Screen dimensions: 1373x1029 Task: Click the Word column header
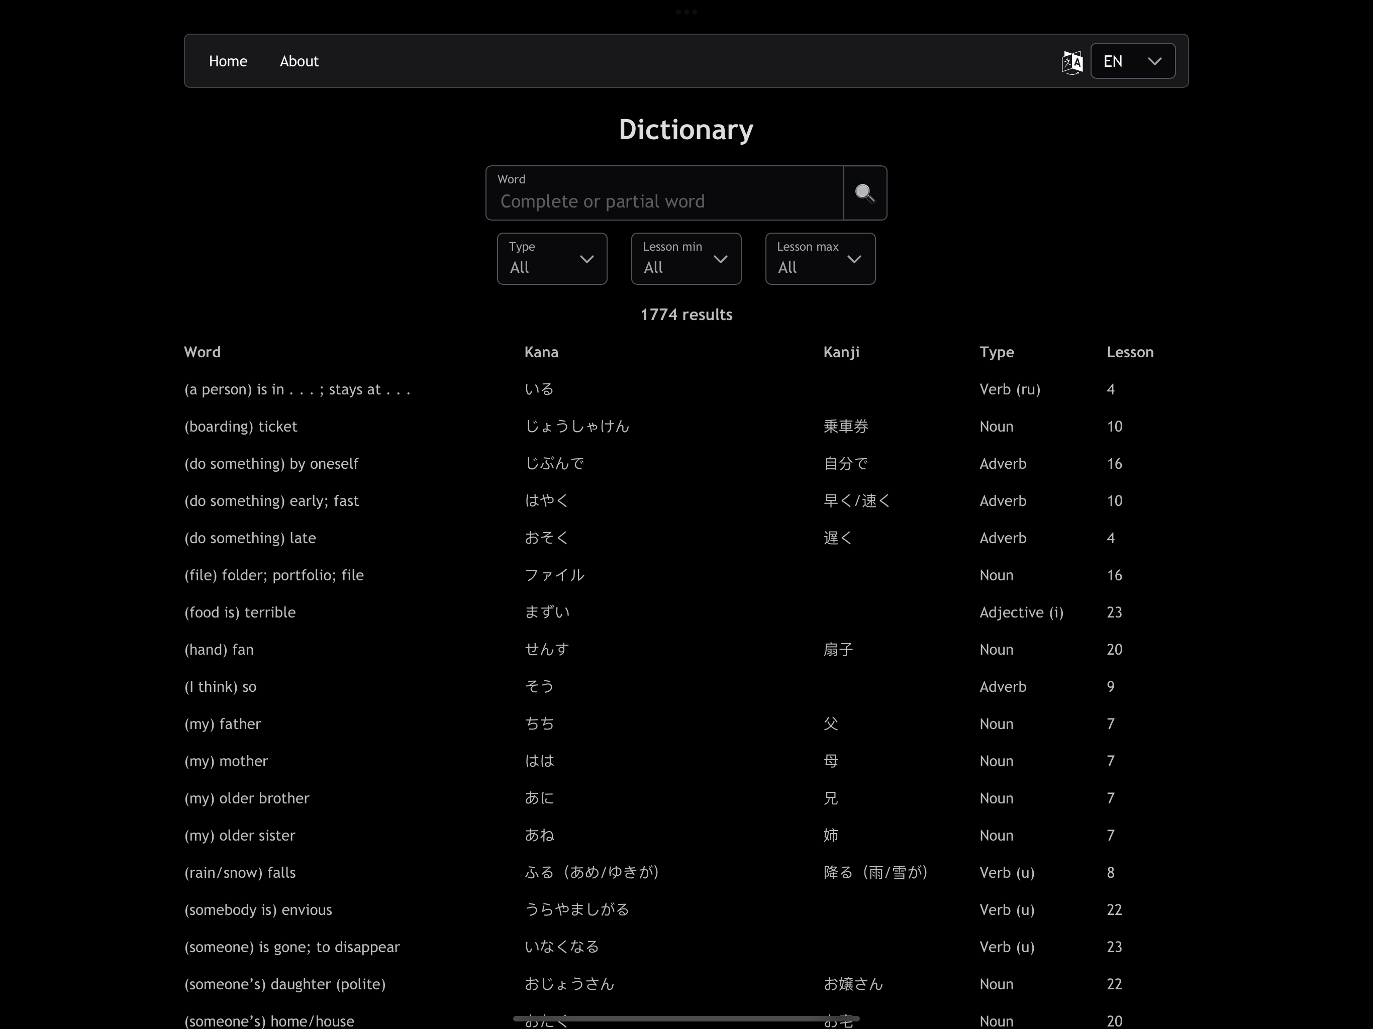(x=202, y=352)
